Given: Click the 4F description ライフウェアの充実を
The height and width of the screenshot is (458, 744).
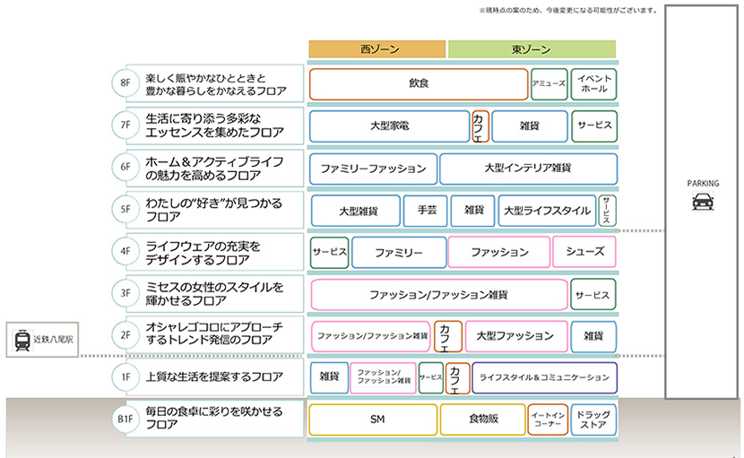Looking at the screenshot, I should tap(203, 246).
